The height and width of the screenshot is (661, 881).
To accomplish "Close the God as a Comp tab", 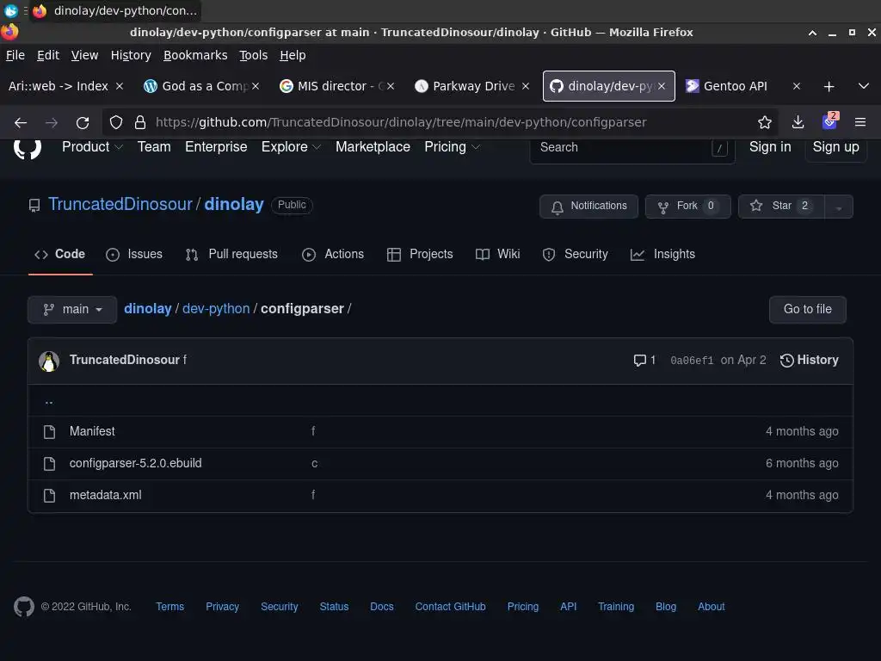I will [x=255, y=86].
